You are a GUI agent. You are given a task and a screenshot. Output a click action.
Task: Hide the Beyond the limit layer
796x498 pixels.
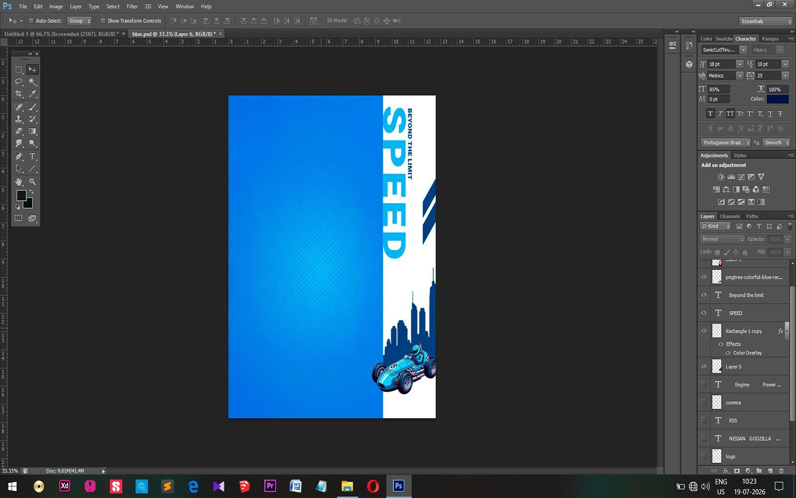tap(704, 295)
